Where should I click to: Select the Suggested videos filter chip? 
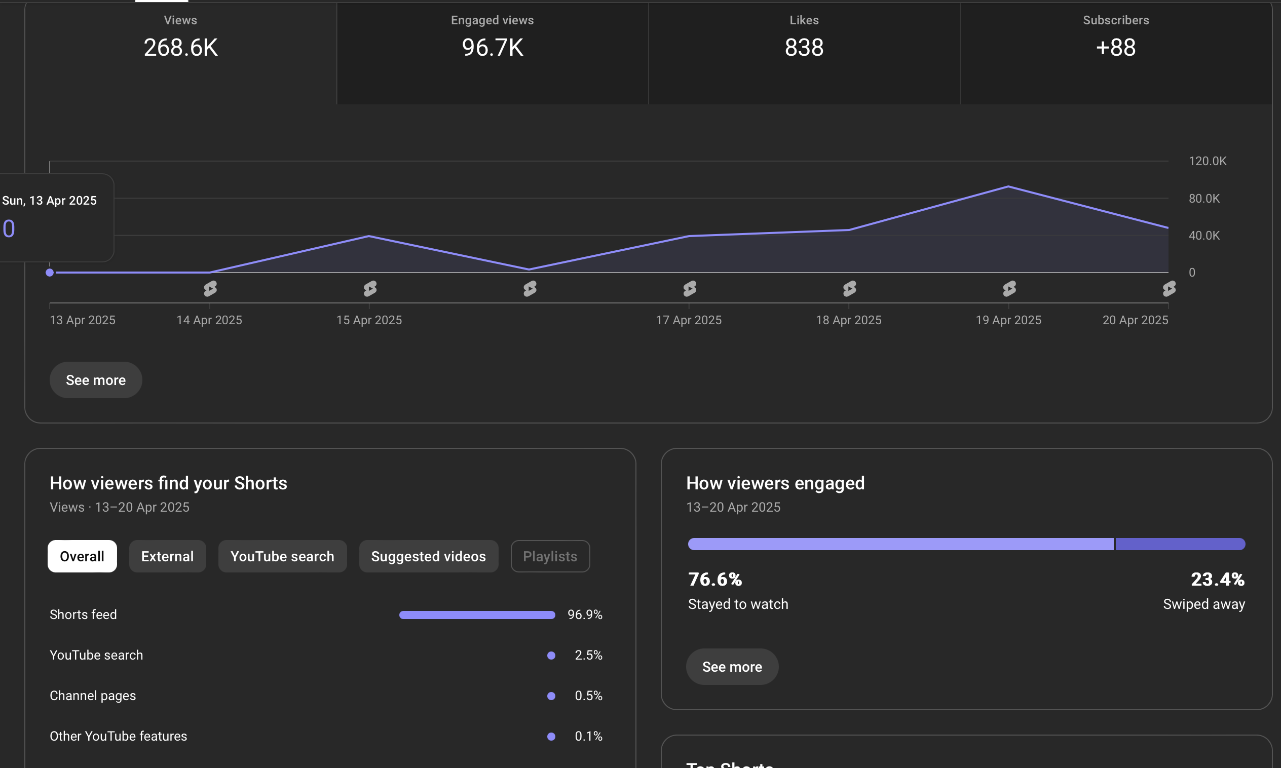point(428,556)
